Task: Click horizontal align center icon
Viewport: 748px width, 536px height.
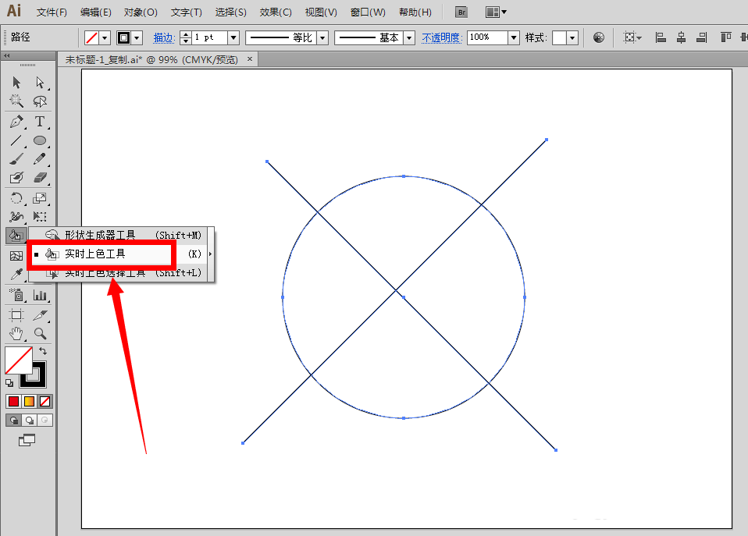Action: click(x=681, y=37)
